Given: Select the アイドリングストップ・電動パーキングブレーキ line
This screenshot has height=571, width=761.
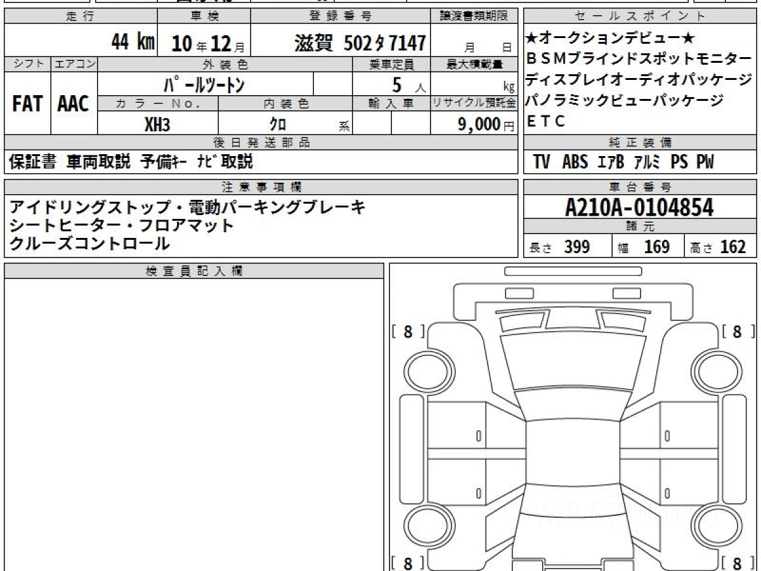Looking at the screenshot, I should (188, 207).
